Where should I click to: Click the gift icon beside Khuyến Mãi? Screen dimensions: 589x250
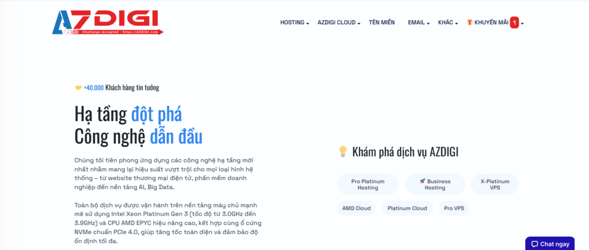(x=469, y=22)
